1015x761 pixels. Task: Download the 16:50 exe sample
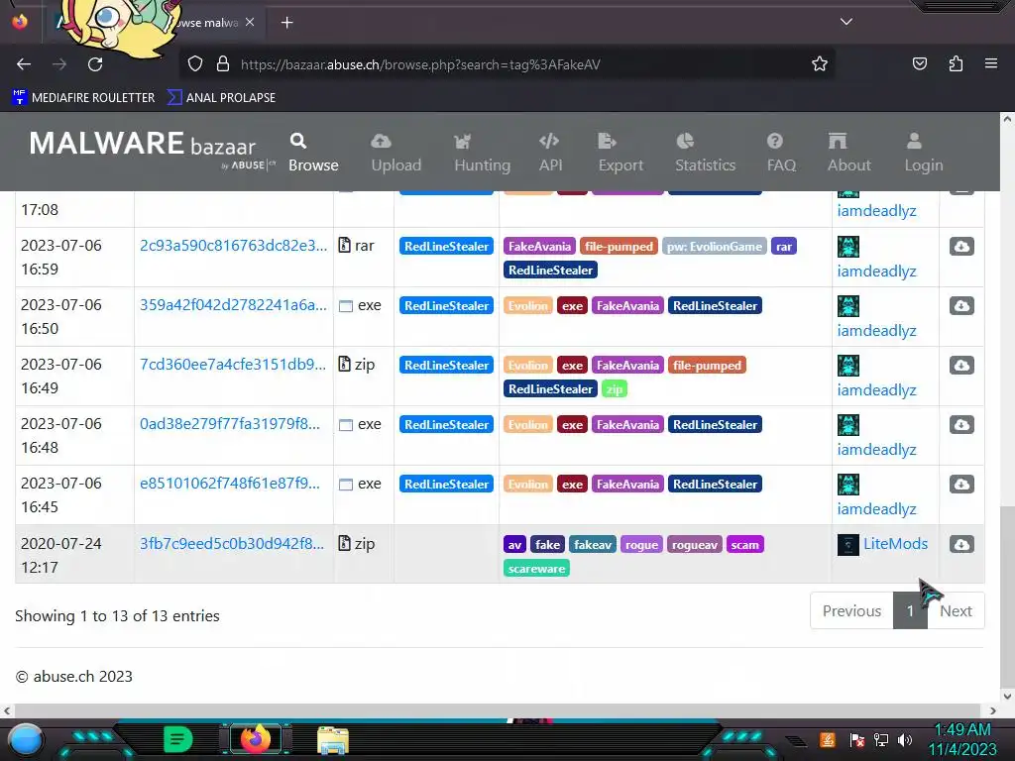point(961,305)
